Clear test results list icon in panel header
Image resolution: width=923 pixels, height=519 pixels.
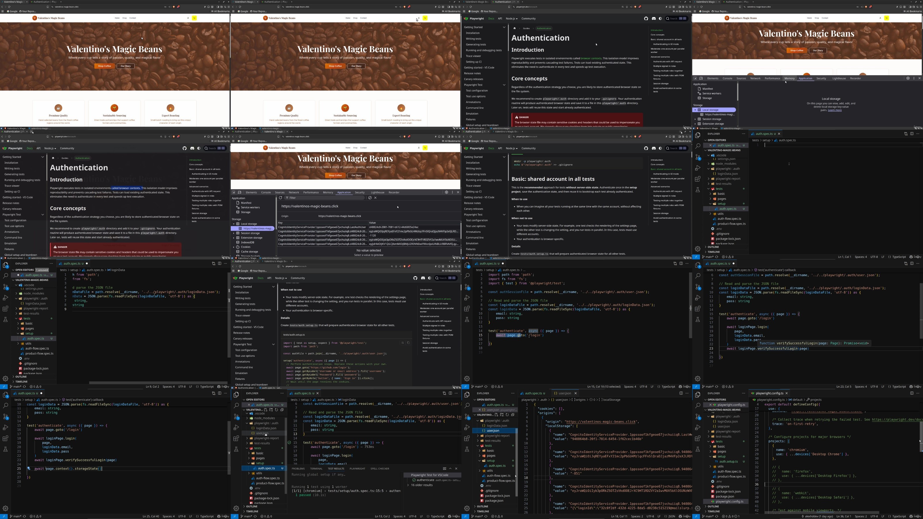point(444,469)
